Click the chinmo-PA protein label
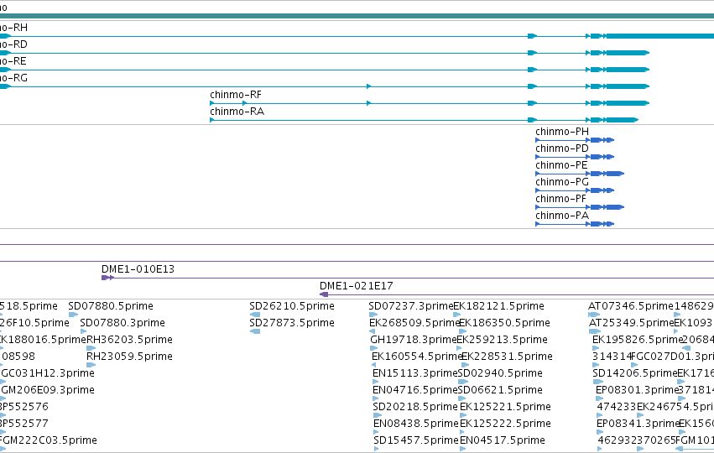This screenshot has width=714, height=453. coord(562,216)
